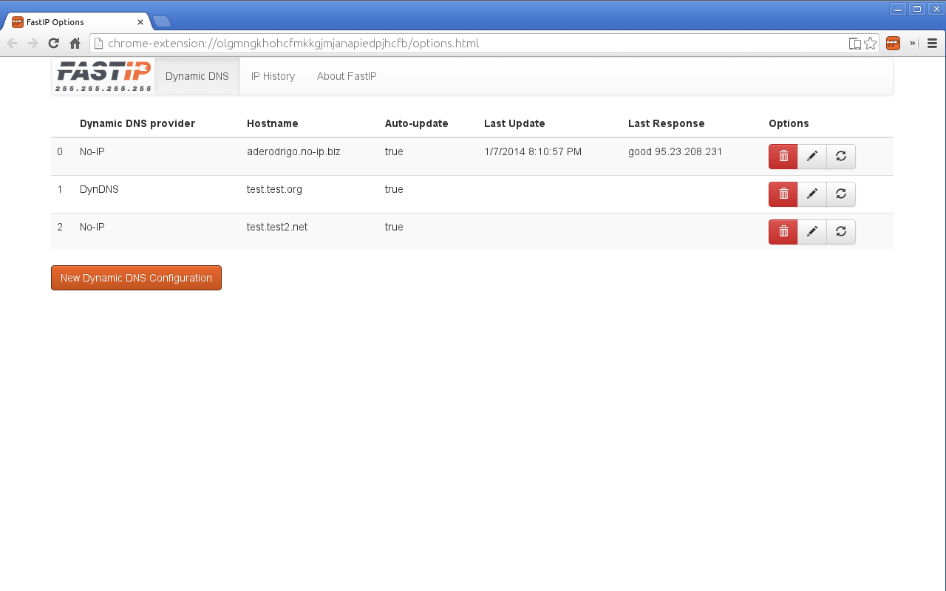Open a new browser tab
Image resolution: width=946 pixels, height=591 pixels.
(162, 21)
